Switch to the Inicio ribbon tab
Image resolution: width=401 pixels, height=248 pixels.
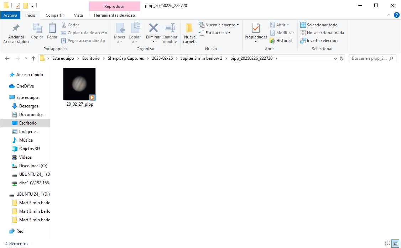[30, 15]
